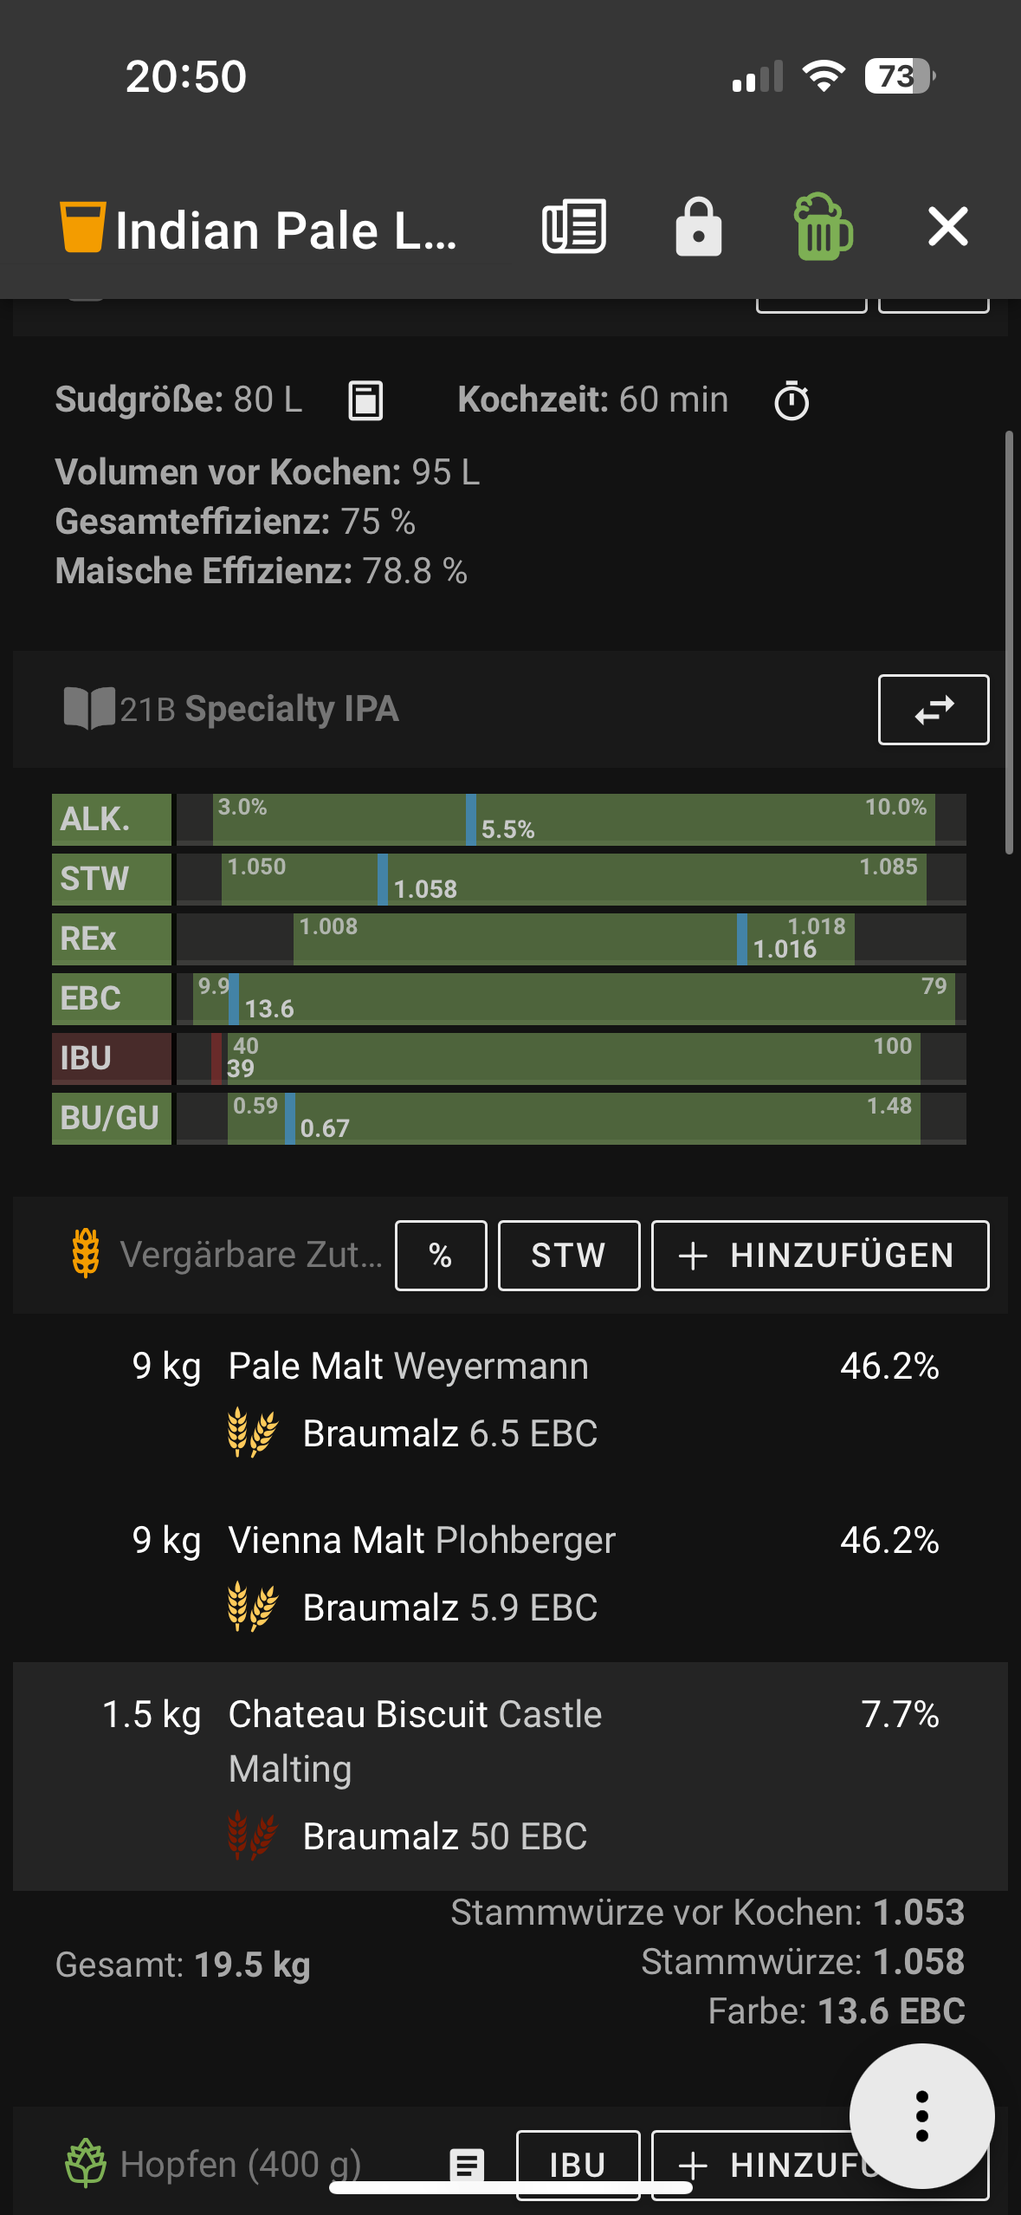This screenshot has height=2215, width=1021.
Task: Tap the EBC color range bar
Action: click(571, 998)
